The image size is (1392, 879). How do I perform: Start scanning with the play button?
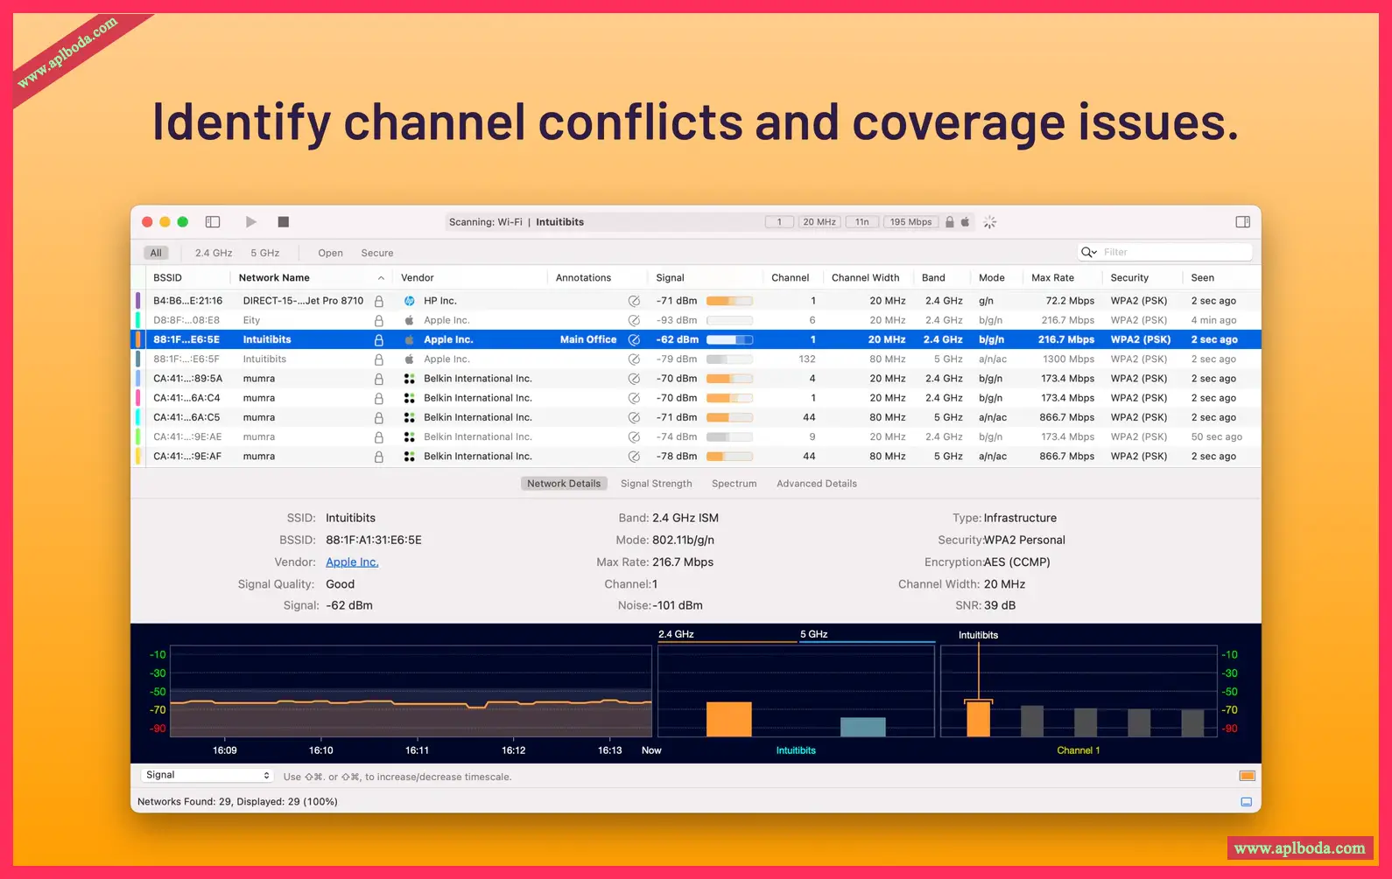point(251,222)
